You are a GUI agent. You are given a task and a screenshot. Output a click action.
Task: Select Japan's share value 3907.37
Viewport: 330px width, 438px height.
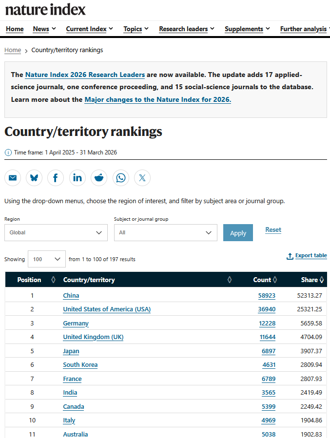311,351
